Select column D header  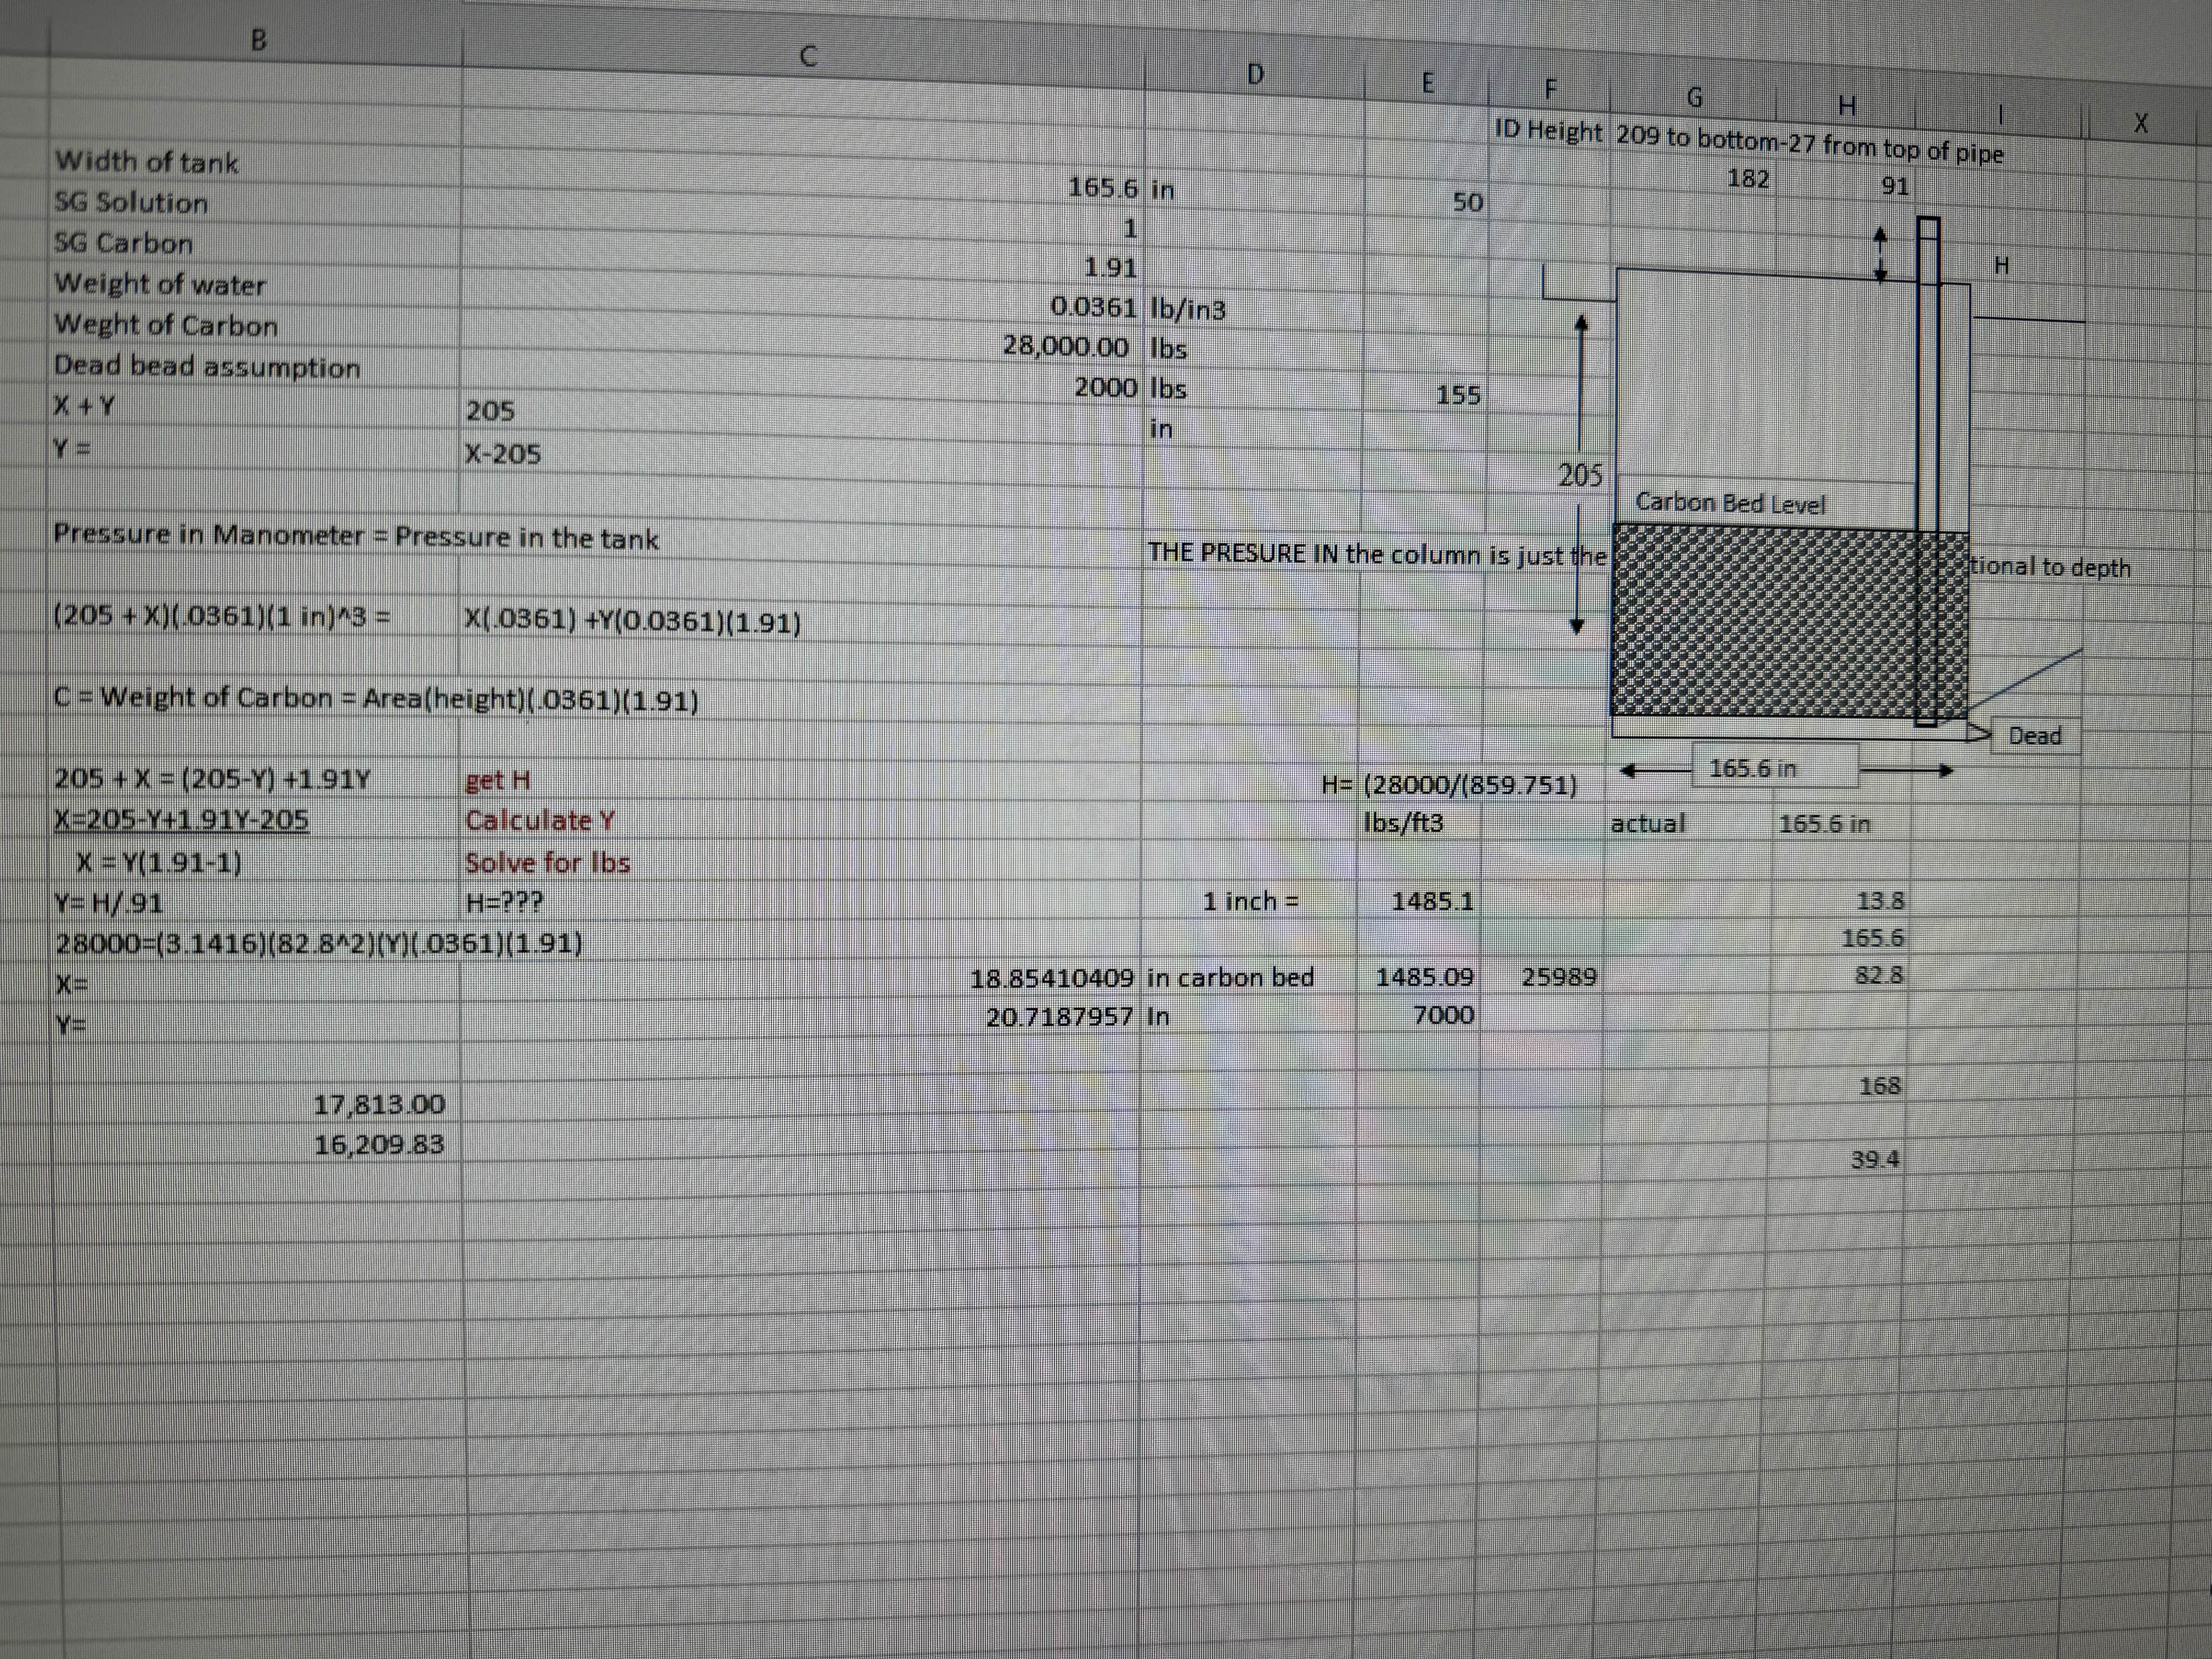pos(1256,74)
